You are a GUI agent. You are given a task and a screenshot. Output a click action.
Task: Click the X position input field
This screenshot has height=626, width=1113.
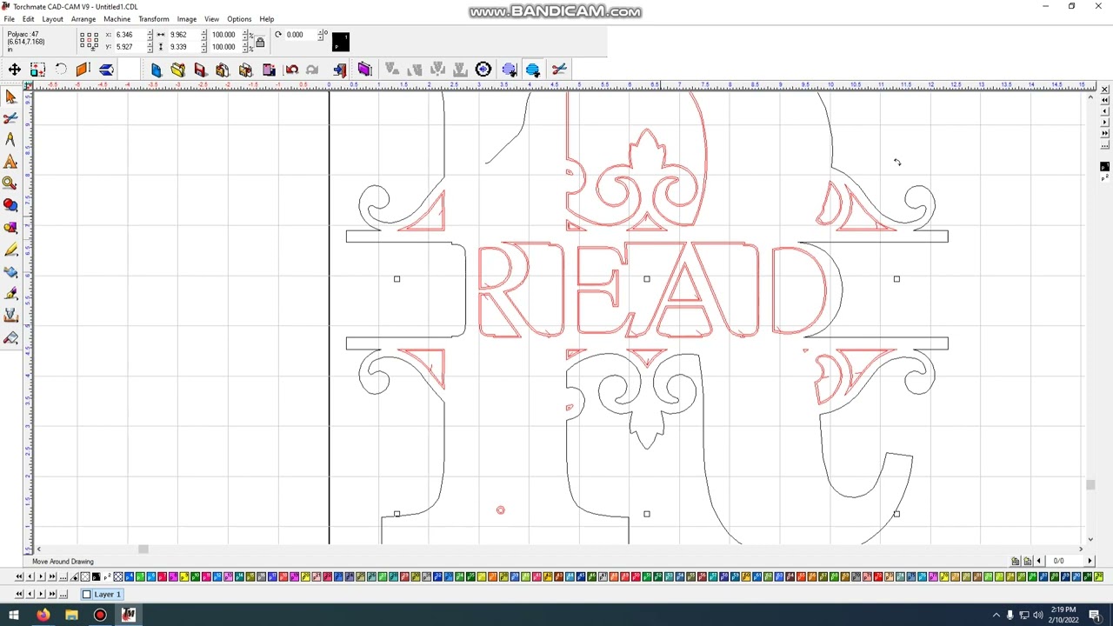tap(130, 35)
